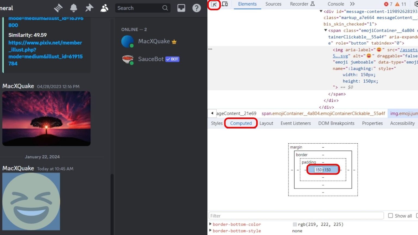
Task: Open DevTools settings gear
Action: tap(416, 4)
